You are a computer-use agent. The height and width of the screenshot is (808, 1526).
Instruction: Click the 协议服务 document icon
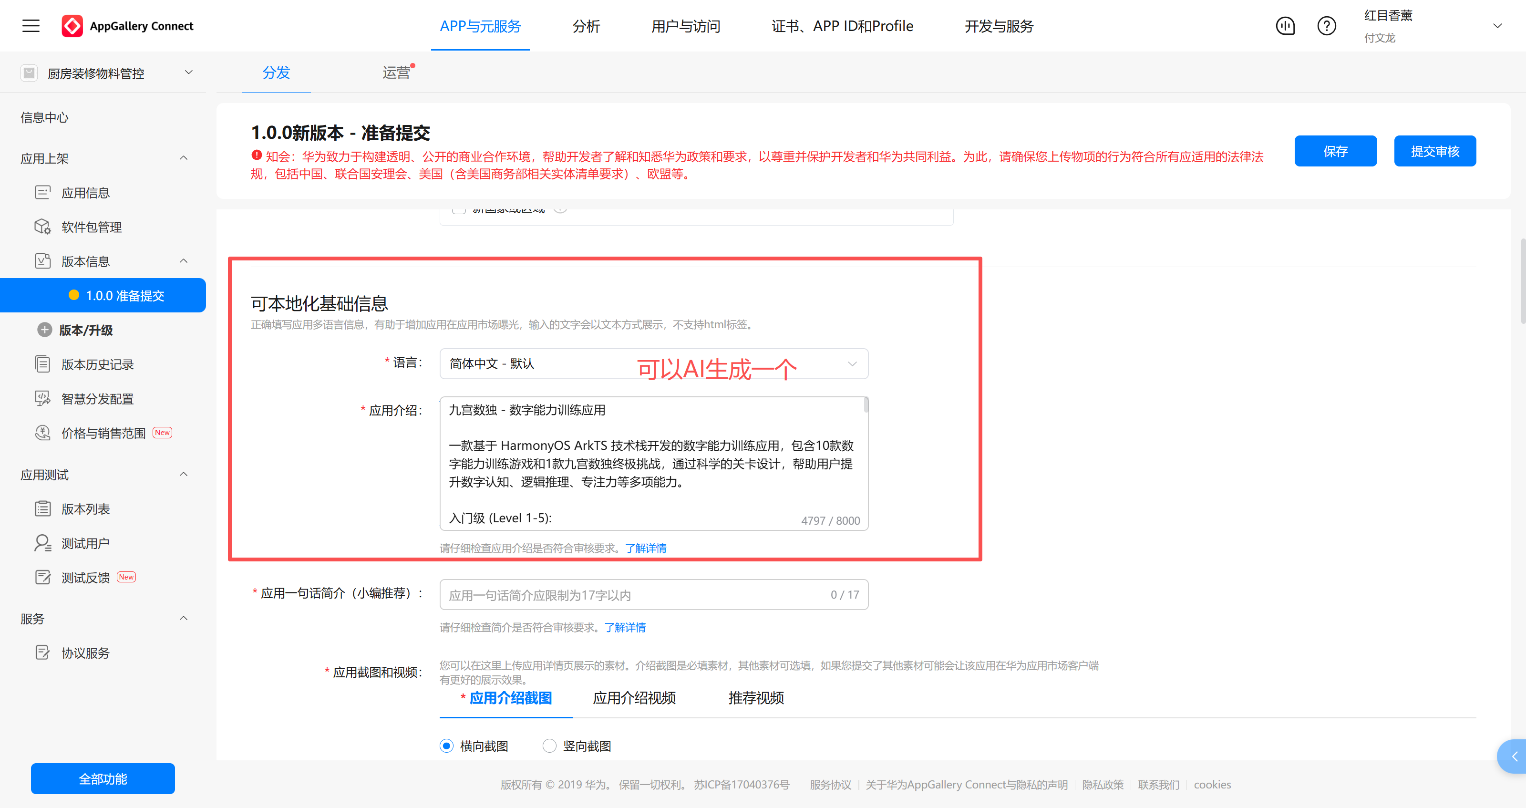(42, 653)
